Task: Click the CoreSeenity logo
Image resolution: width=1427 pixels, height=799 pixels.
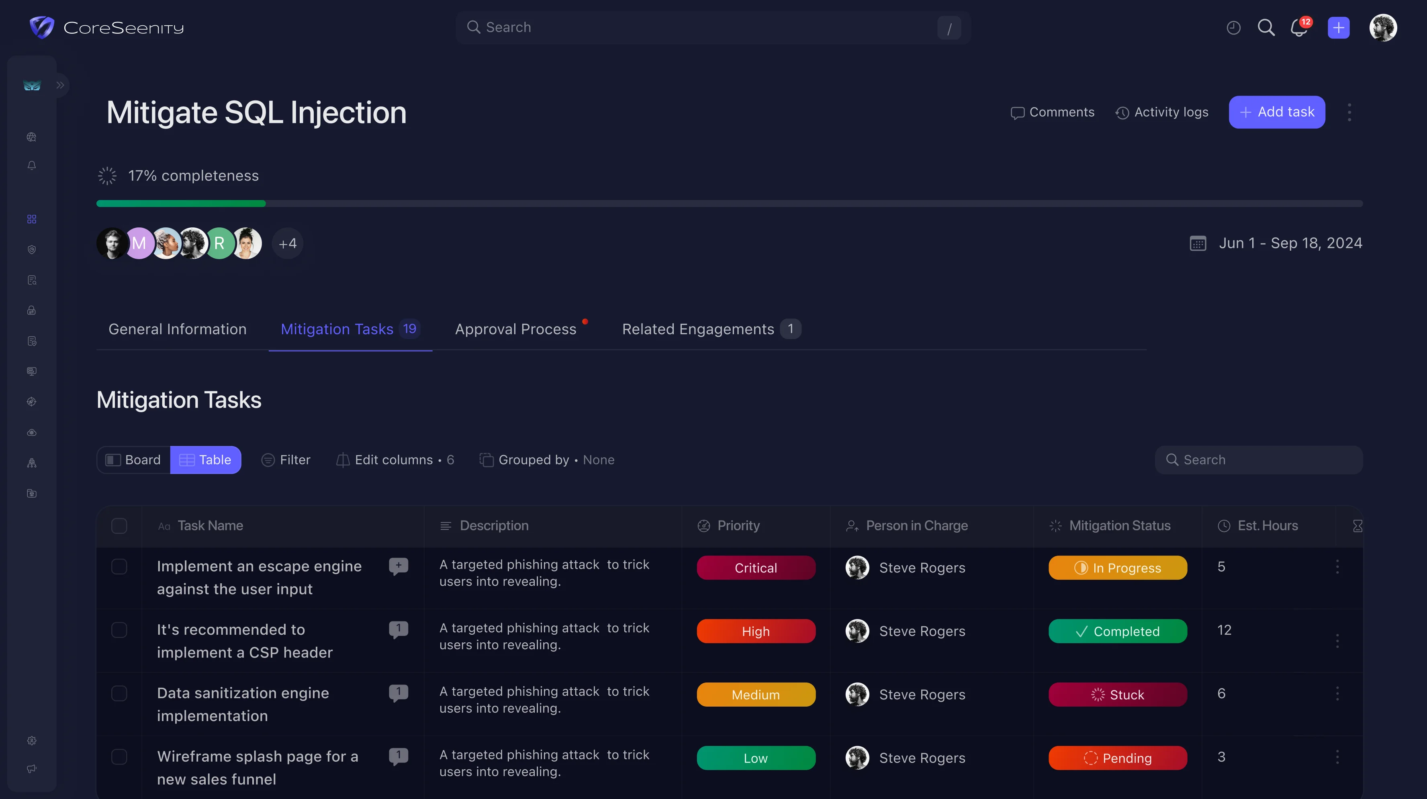Action: point(106,27)
